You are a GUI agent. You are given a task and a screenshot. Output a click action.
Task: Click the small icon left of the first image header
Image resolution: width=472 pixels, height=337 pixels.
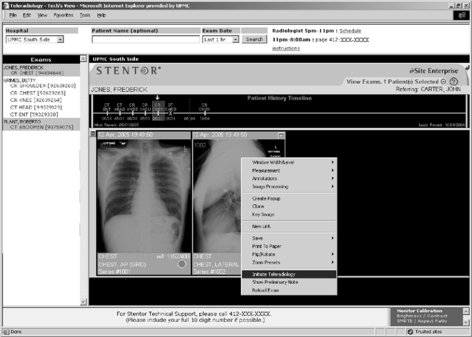tap(93, 134)
